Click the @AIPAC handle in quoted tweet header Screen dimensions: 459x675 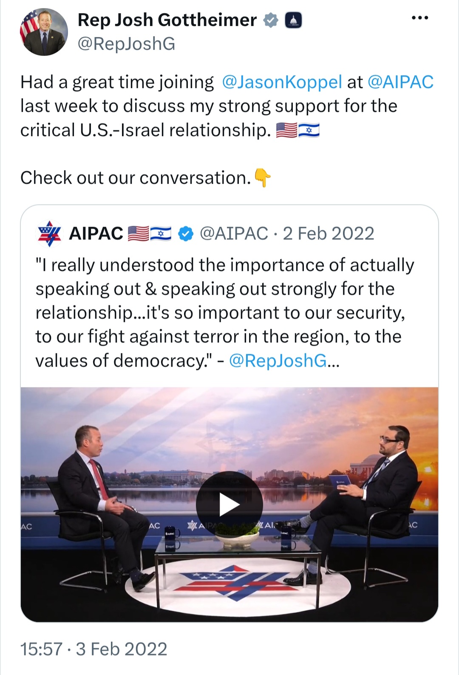point(234,234)
